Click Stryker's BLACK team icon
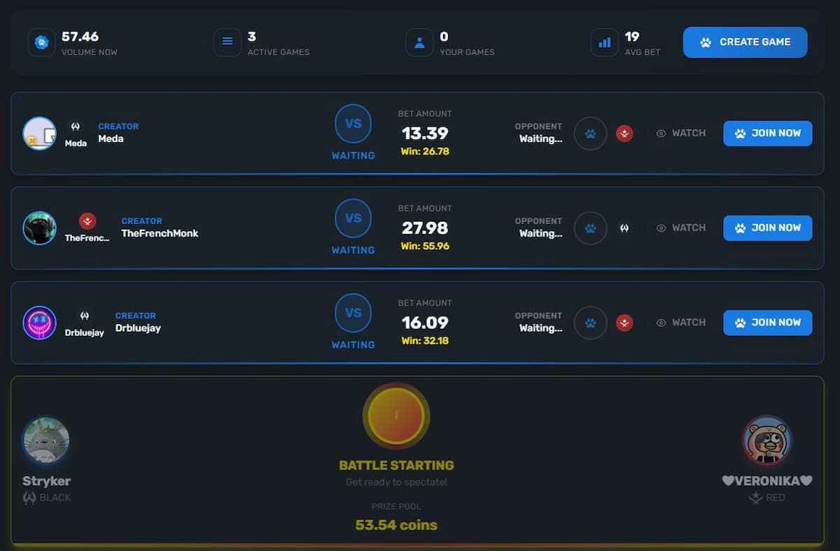Image resolution: width=840 pixels, height=551 pixels. [29, 498]
